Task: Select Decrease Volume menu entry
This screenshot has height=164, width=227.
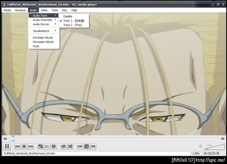Action: [44, 42]
